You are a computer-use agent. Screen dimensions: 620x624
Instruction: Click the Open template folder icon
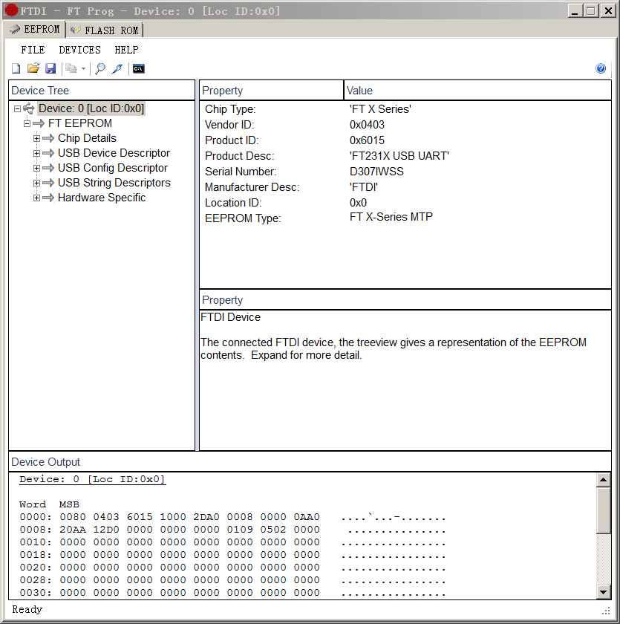(x=33, y=68)
